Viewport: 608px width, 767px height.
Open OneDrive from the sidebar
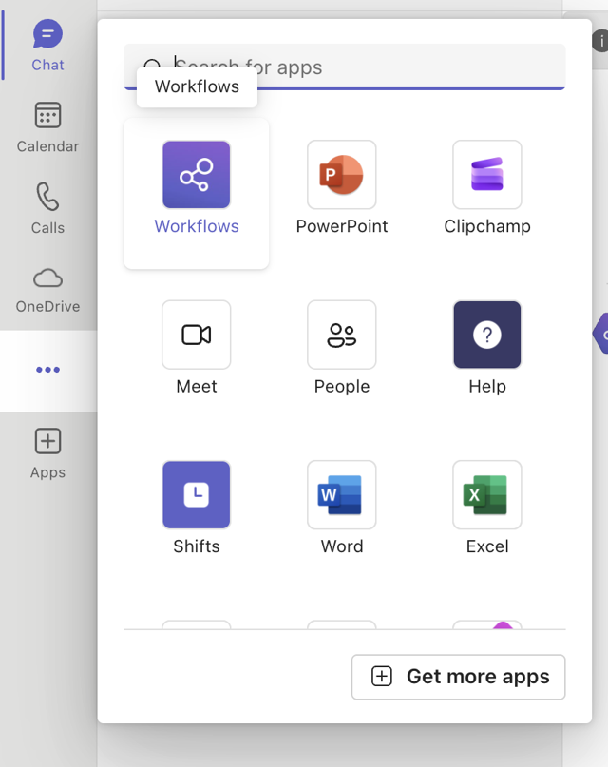(x=47, y=289)
